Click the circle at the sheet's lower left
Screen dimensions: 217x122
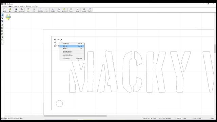(59, 104)
